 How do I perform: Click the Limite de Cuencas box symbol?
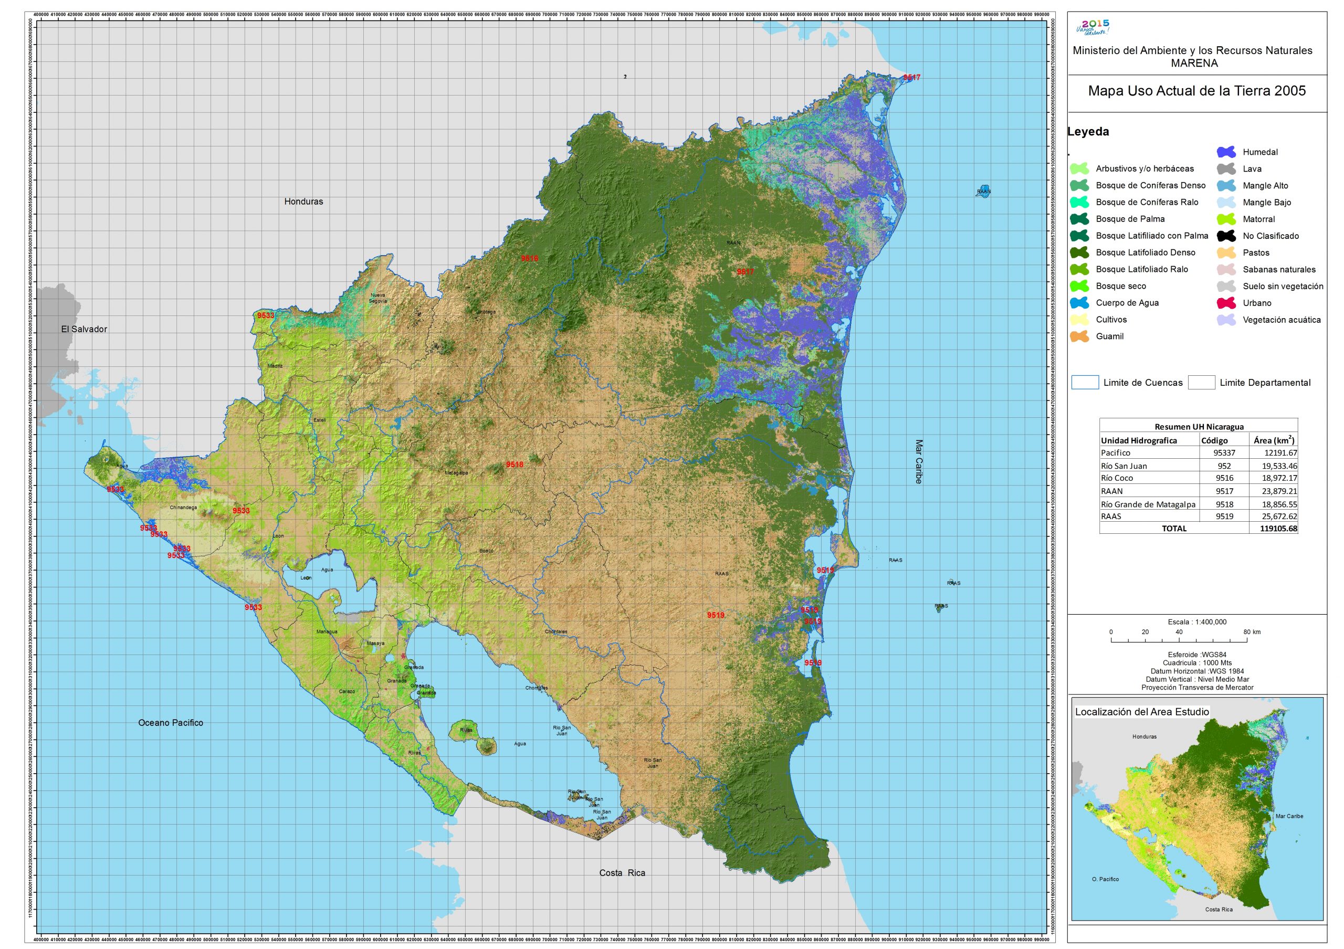tap(1085, 383)
